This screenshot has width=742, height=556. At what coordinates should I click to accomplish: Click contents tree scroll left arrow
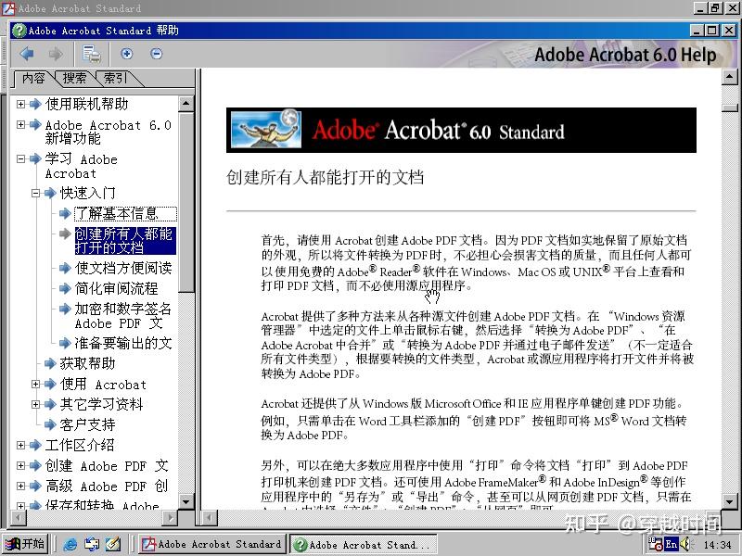18,518
